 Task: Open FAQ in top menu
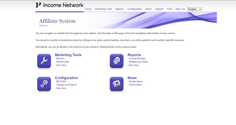click(x=169, y=9)
